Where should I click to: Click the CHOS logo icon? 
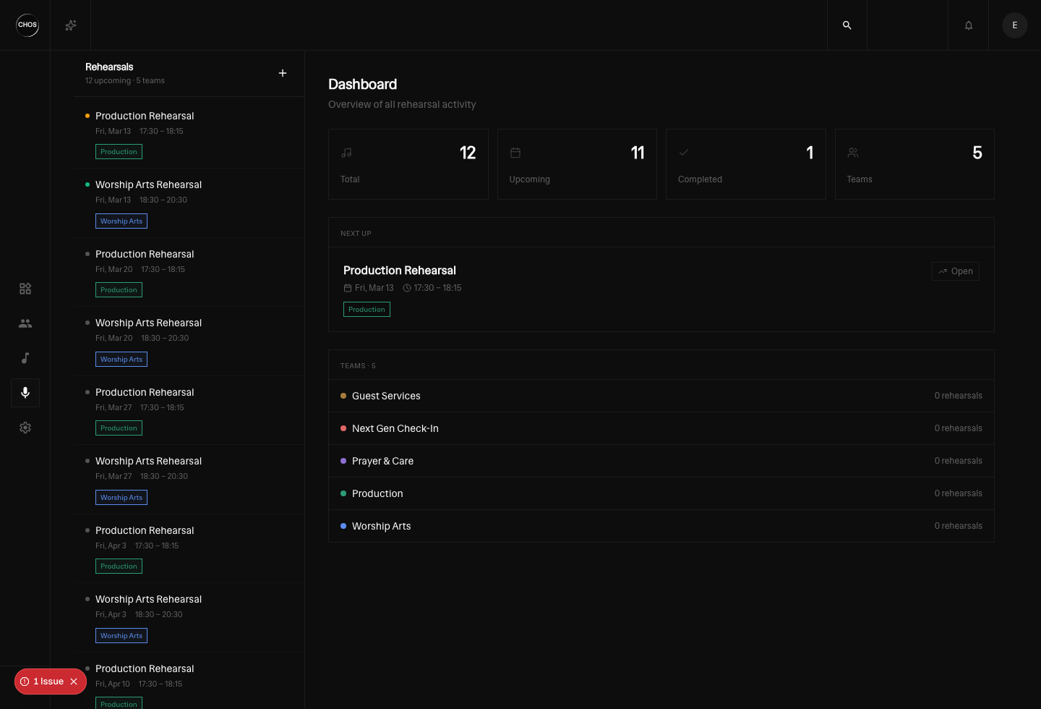click(x=27, y=25)
